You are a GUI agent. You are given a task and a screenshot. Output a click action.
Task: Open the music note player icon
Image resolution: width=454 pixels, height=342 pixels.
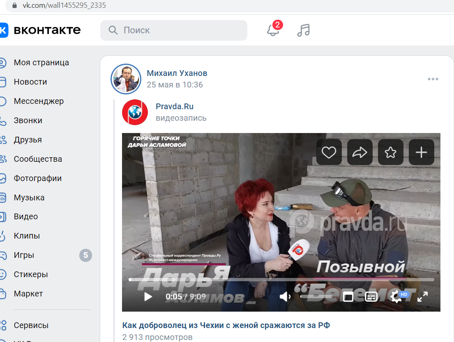tap(304, 30)
